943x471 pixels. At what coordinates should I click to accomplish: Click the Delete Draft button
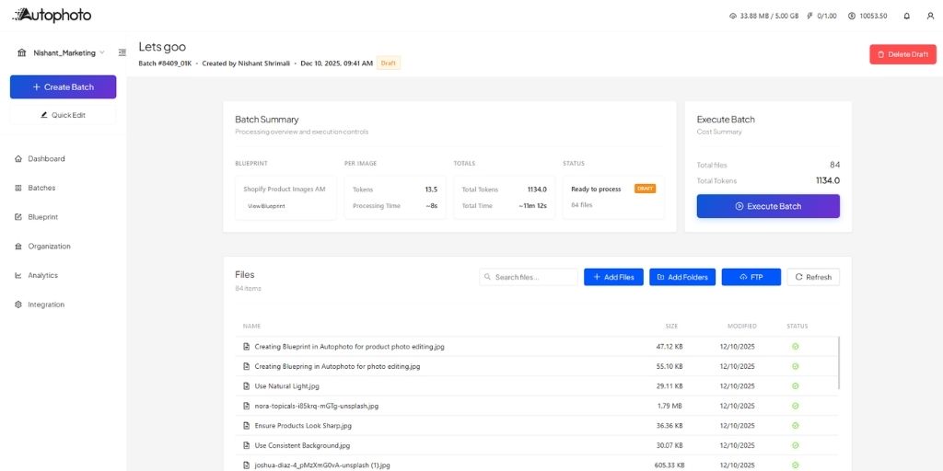coord(902,54)
